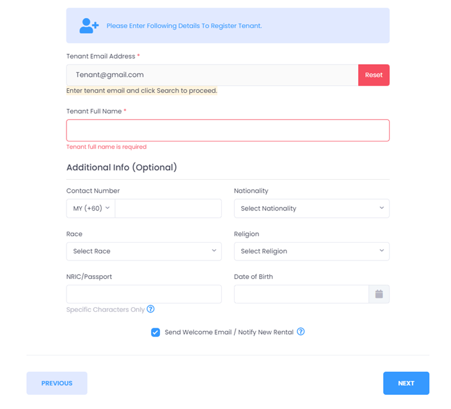Return with the PREVIOUS button

[57, 383]
